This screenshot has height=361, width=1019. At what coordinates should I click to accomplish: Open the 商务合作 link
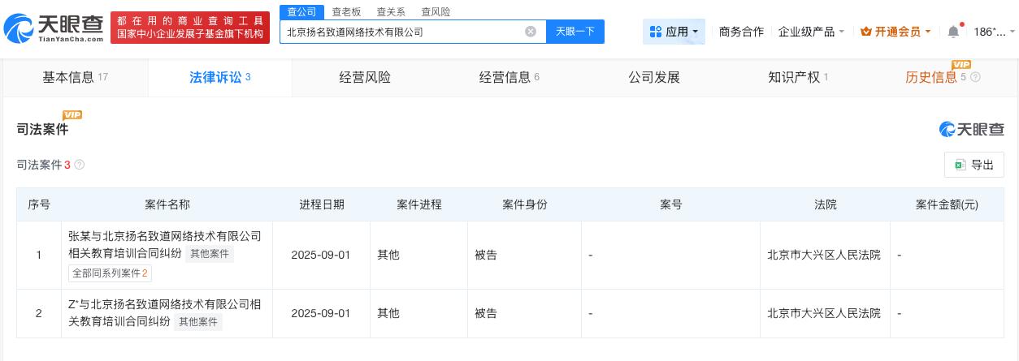(x=741, y=32)
